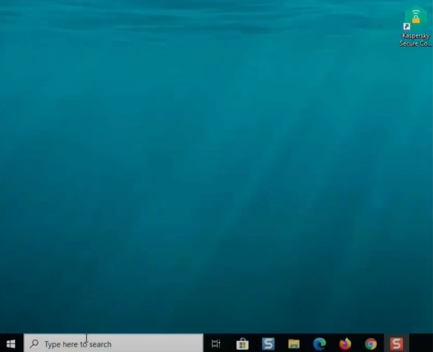Viewport: 433px width, 352px height.
Task: Launch Firefox from the taskbar
Action: click(x=345, y=344)
